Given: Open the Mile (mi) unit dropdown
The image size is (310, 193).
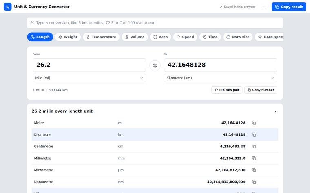Looking at the screenshot, I should (x=89, y=78).
